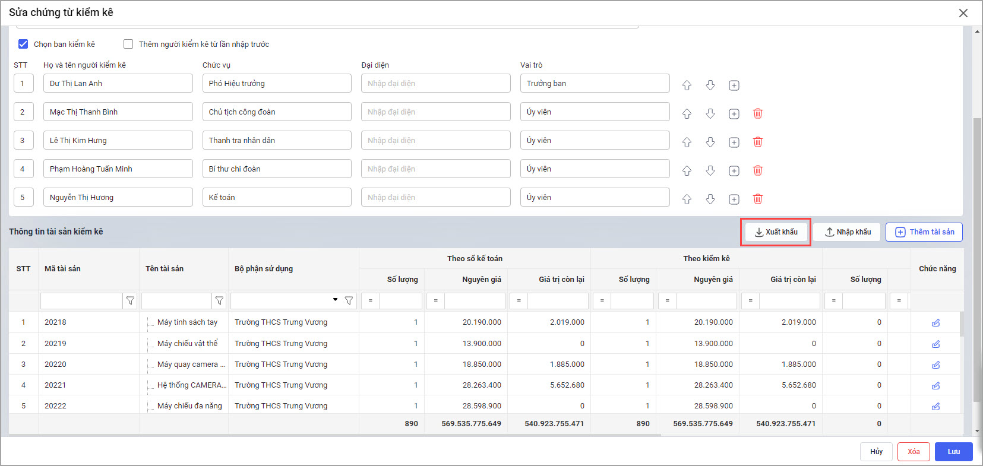Enable Thêm người kiểm kê từ lần nhập trước
Screen dimensions: 983x466
[x=128, y=44]
